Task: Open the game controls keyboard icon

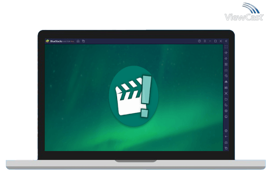Action: click(226, 70)
